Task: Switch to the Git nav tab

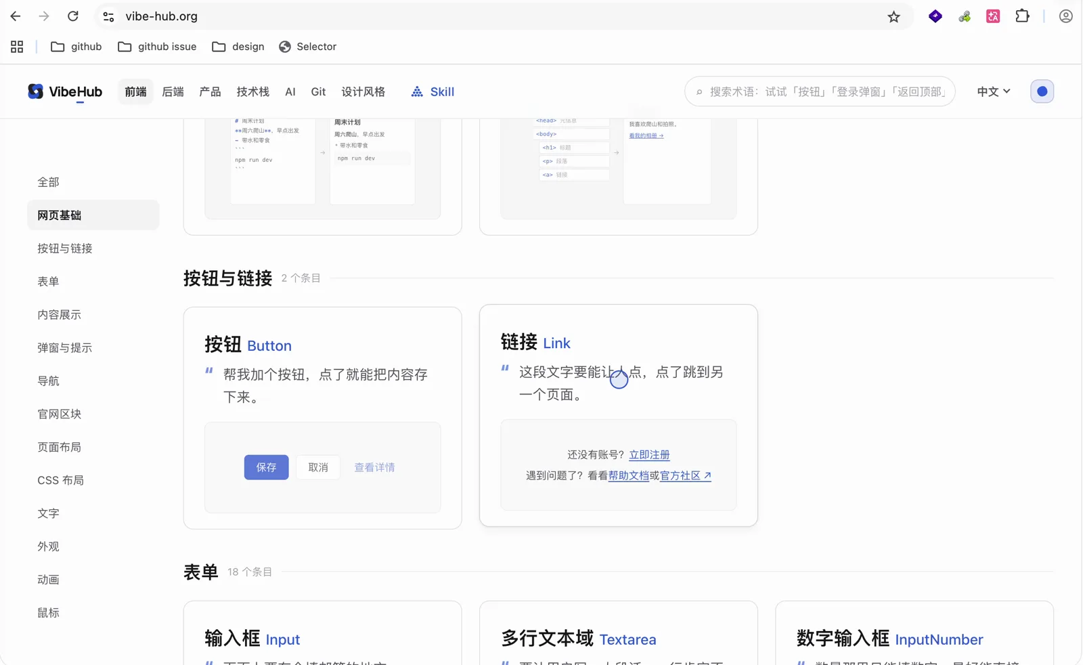Action: pos(318,91)
